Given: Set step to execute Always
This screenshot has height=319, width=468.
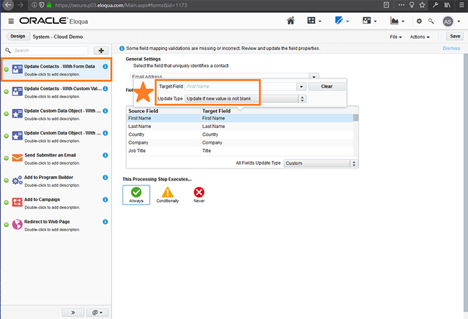Looking at the screenshot, I should pyautogui.click(x=136, y=195).
